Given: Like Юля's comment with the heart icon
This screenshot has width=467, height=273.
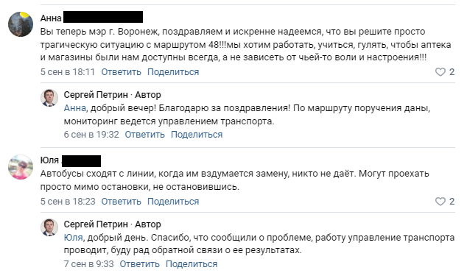Looking at the screenshot, I should (x=440, y=202).
